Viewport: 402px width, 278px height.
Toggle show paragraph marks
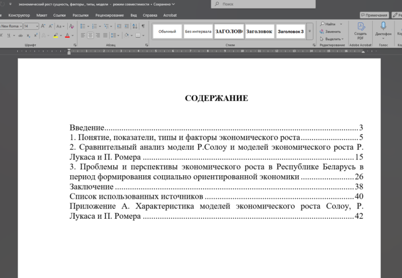tap(143, 26)
